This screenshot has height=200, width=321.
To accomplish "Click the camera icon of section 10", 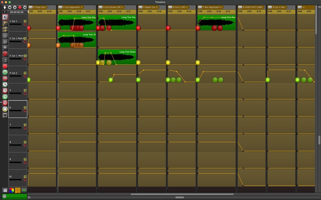I will (x=300, y=7).
